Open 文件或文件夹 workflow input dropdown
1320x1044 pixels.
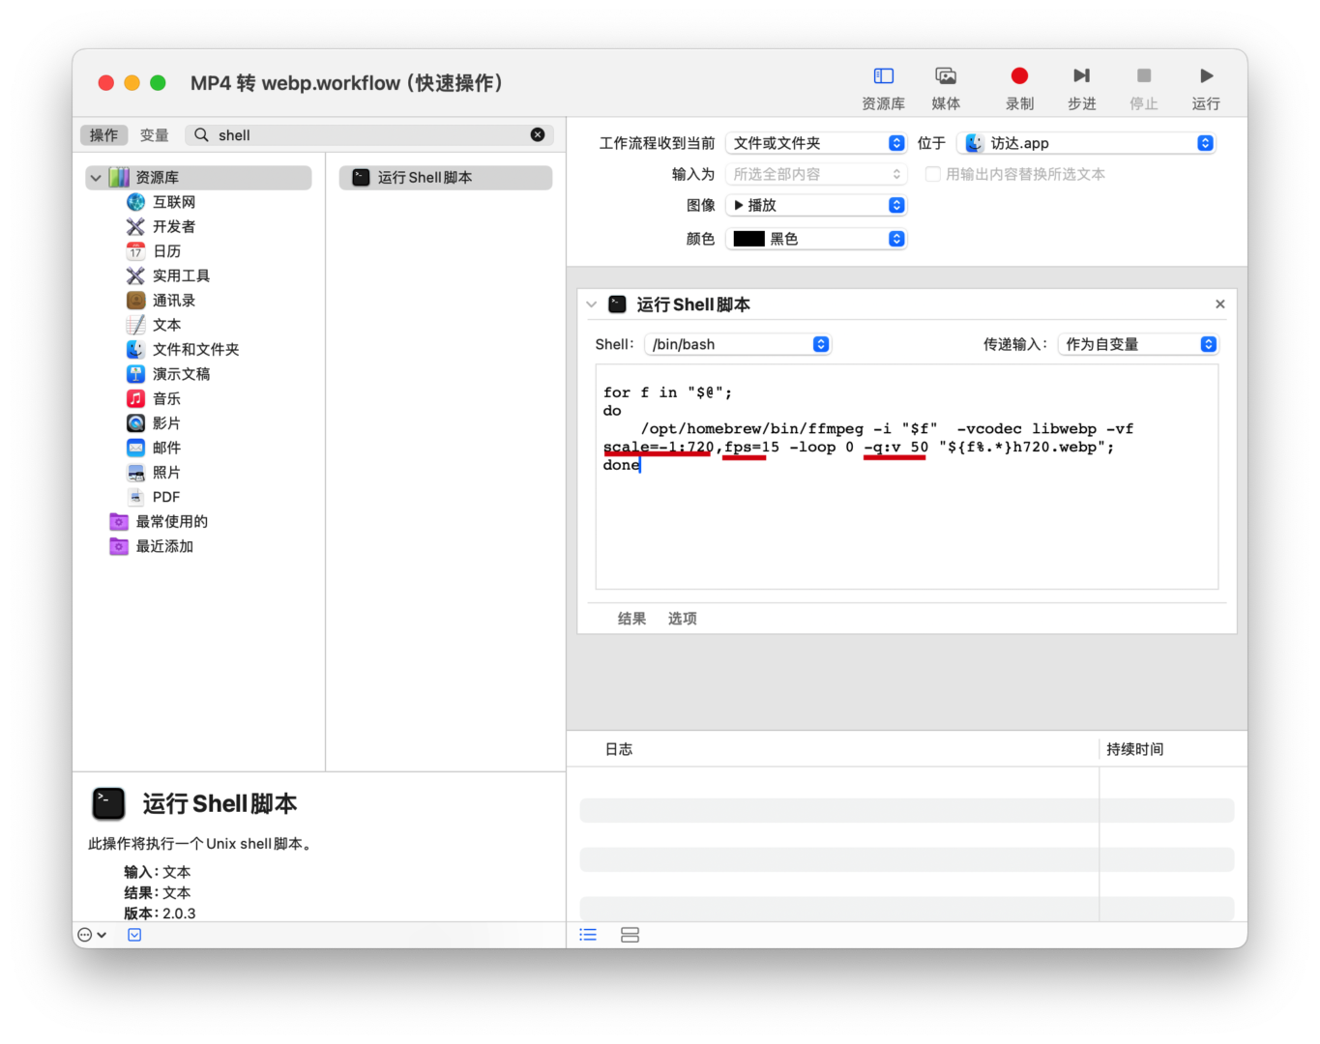click(x=816, y=143)
